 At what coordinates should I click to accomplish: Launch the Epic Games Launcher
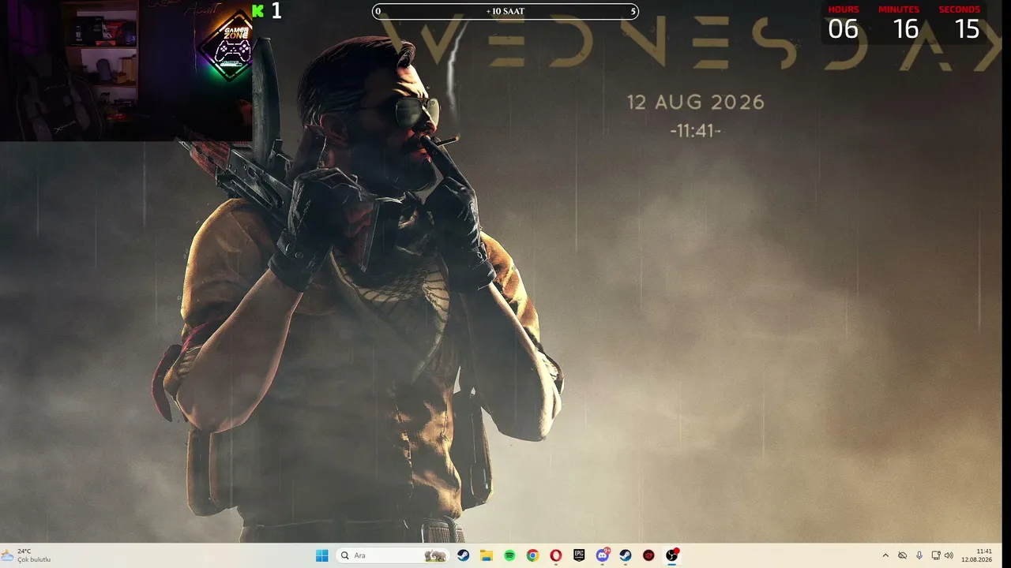[579, 555]
